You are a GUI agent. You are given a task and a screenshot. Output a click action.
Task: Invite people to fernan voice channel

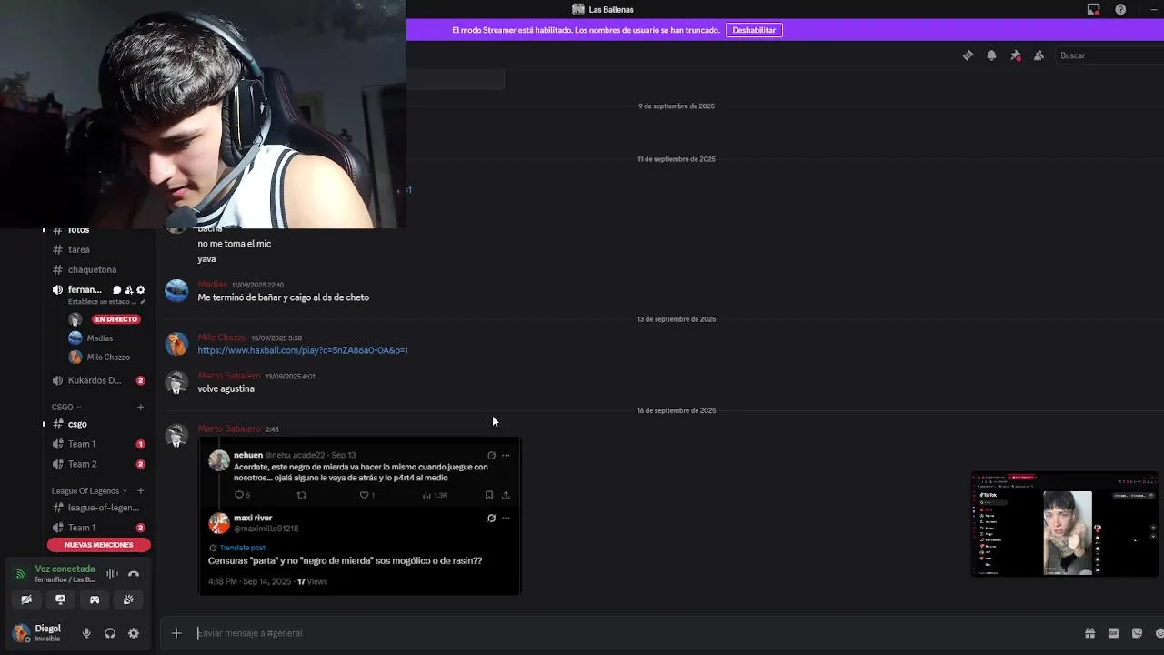[129, 290]
